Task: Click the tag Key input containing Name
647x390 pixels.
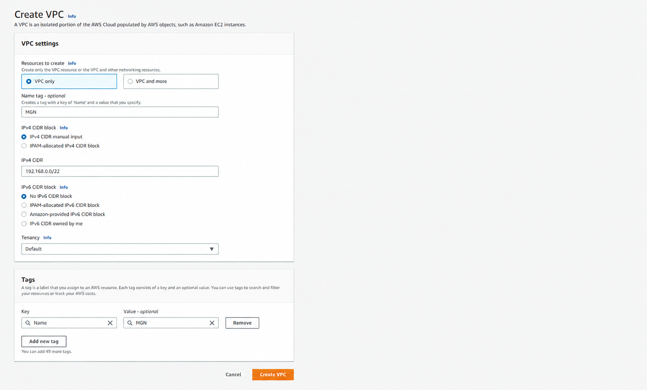Action: 69,323
